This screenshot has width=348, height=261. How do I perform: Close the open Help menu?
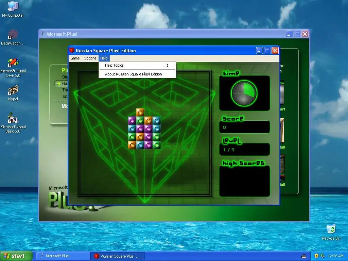pyautogui.click(x=104, y=58)
